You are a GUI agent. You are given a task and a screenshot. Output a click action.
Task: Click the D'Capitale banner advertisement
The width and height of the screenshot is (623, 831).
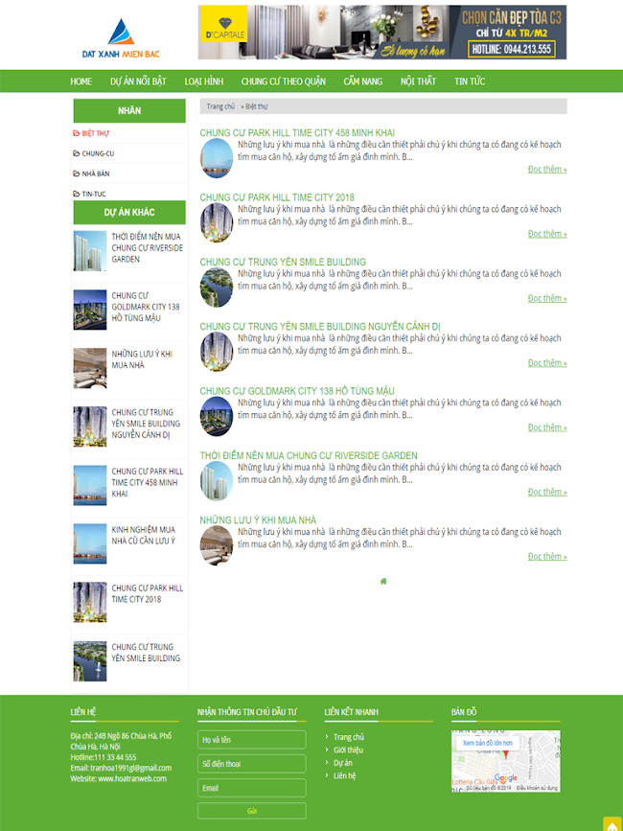point(382,33)
